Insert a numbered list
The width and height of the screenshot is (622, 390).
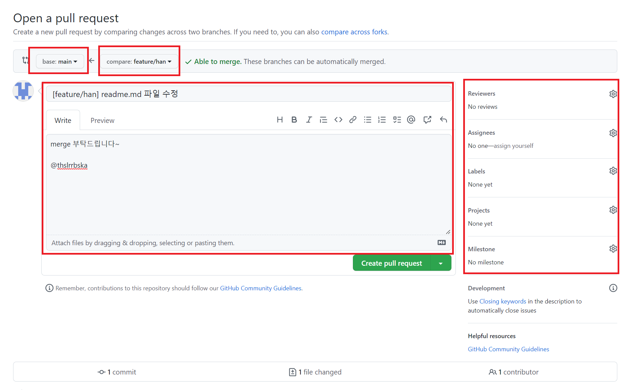pyautogui.click(x=382, y=120)
